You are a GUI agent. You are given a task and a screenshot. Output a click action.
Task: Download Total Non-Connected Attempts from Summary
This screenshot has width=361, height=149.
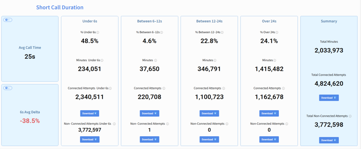(x=329, y=140)
